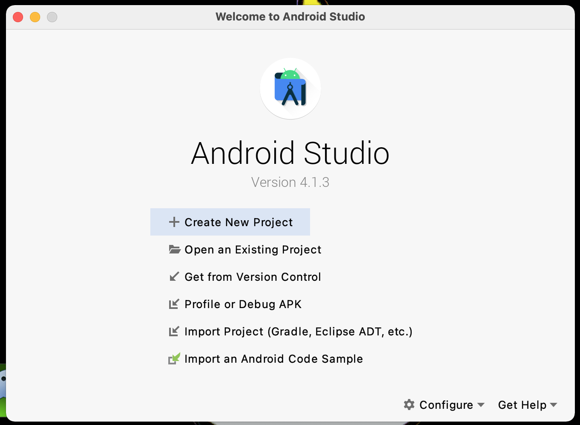The width and height of the screenshot is (580, 425).
Task: Click the import icon beside Import Project
Action: [x=174, y=332]
